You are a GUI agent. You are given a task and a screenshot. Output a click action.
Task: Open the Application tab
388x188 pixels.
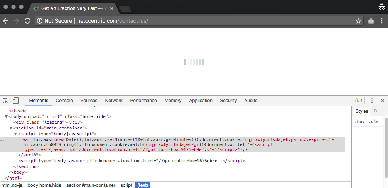coord(201,101)
